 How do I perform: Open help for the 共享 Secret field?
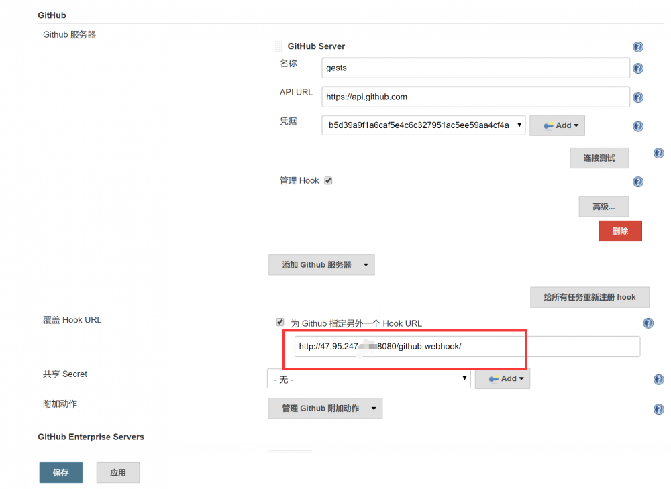click(x=658, y=379)
